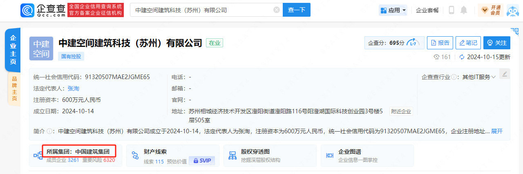Image resolution: width=523 pixels, height=174 pixels.
Task: Open the 企业图谱 card
Action: [x=367, y=155]
